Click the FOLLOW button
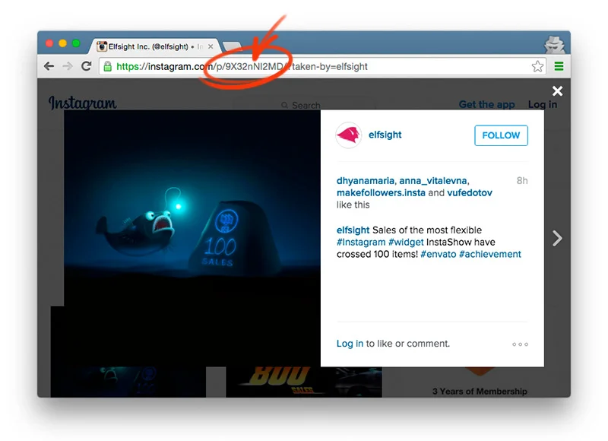This screenshot has width=608, height=441. 501,135
